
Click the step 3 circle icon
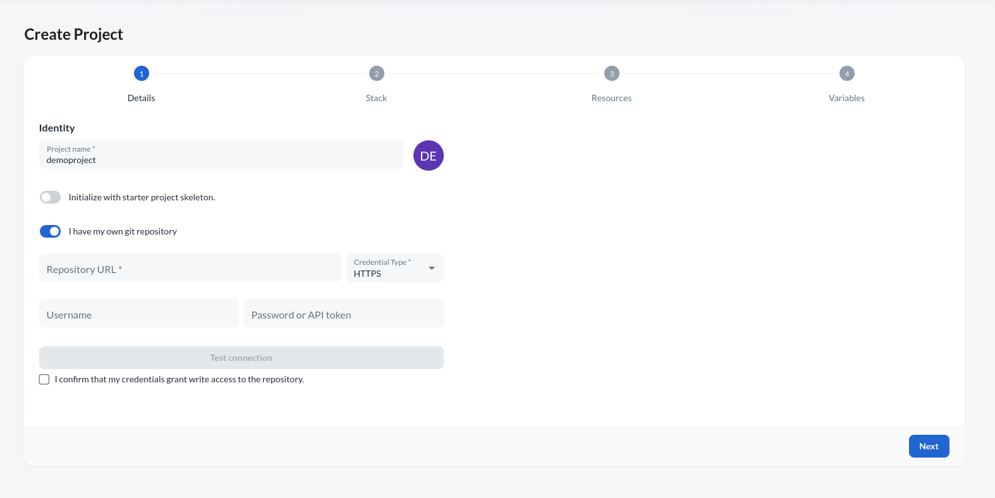pyautogui.click(x=611, y=74)
